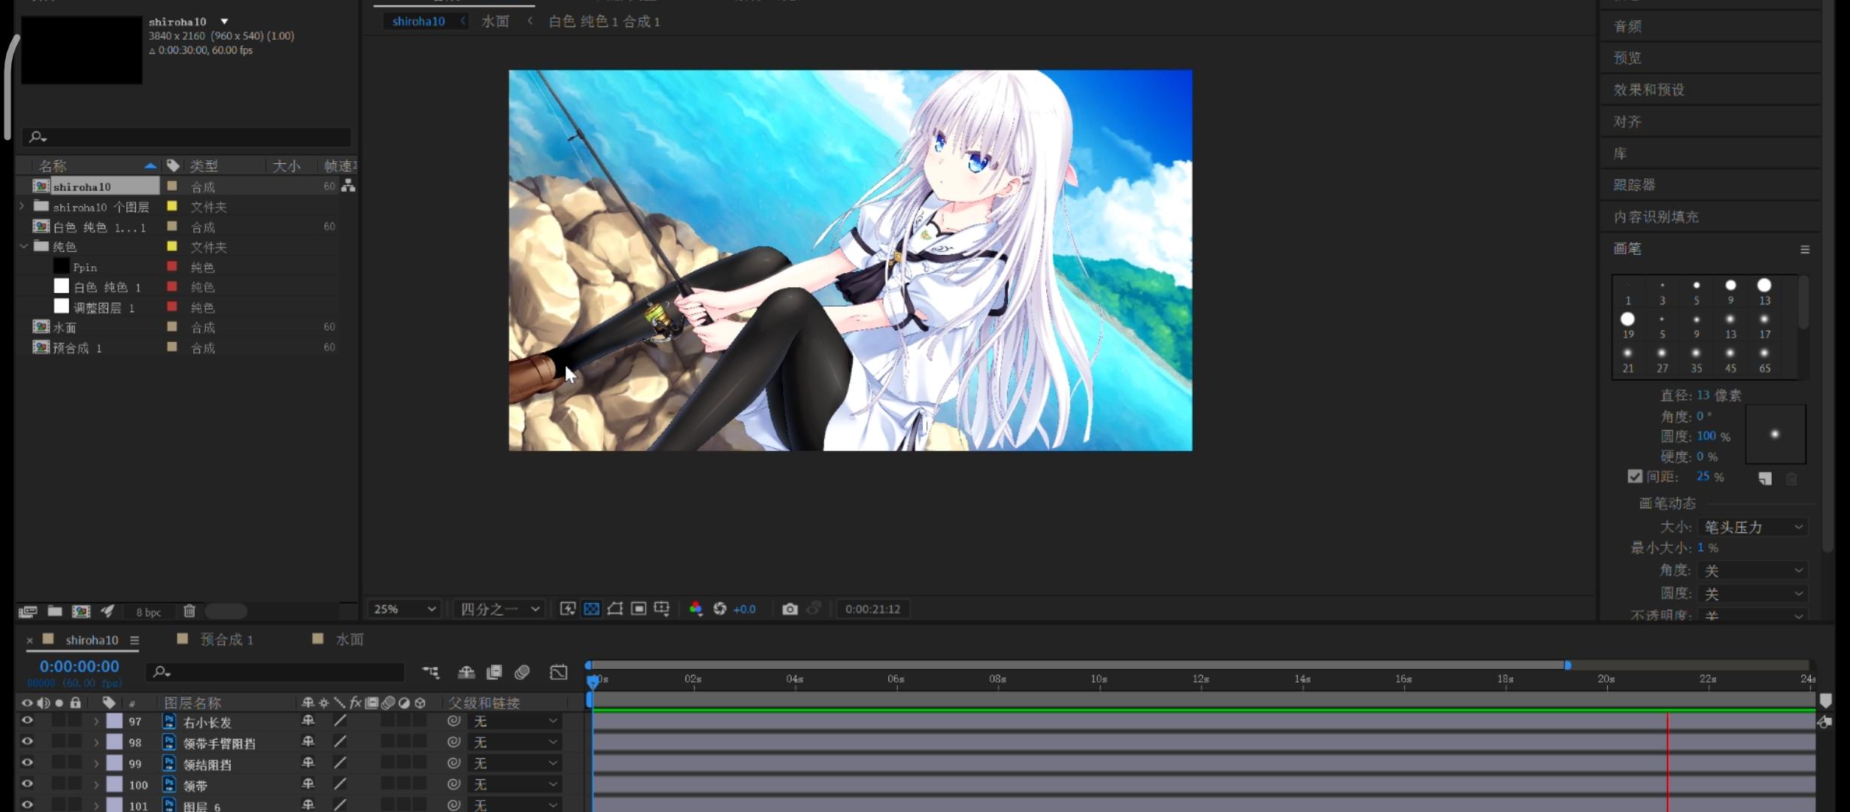Enable the 间距 spacing checkbox
This screenshot has height=812, width=1850.
(x=1635, y=477)
